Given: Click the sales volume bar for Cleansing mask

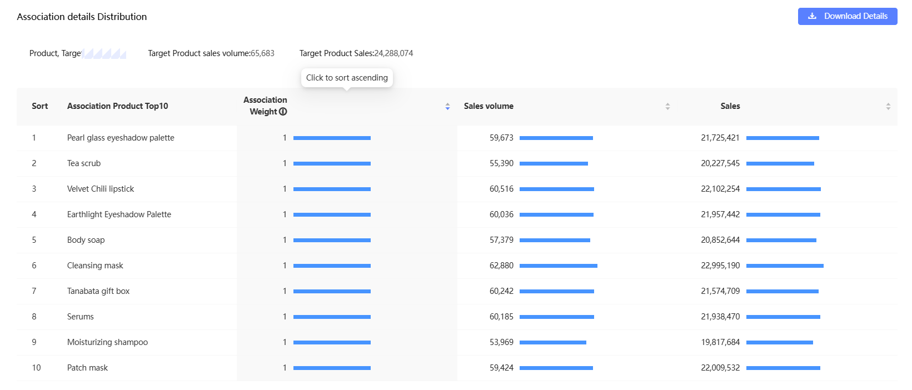Looking at the screenshot, I should [559, 266].
